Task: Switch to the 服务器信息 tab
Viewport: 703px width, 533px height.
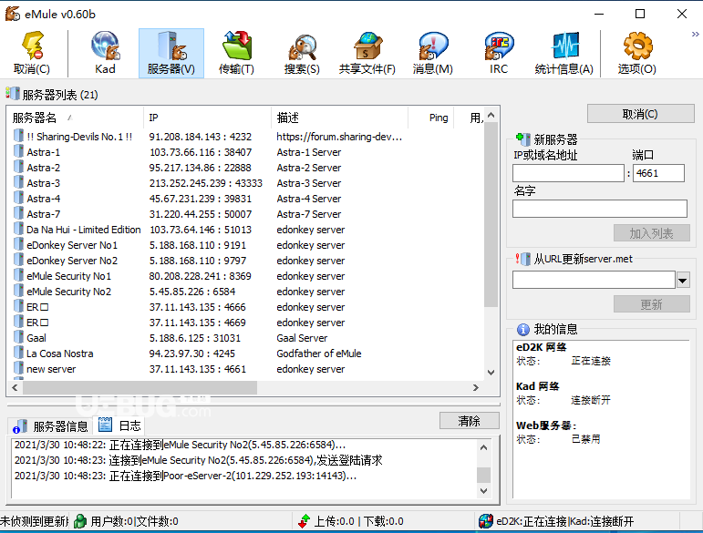Action: pos(50,426)
